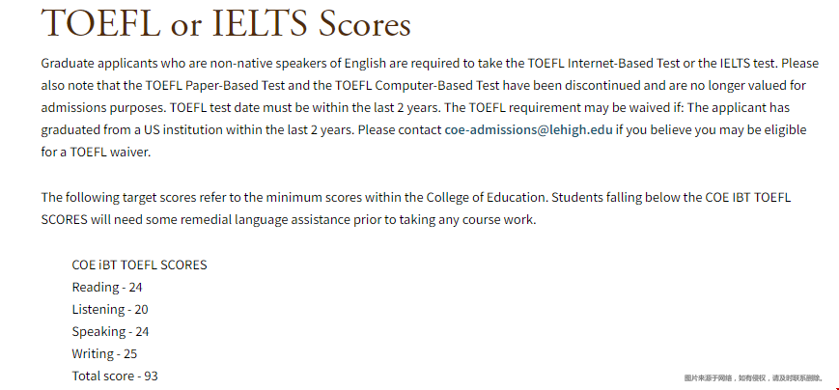
Task: Click the Reading - 24 score line
Action: pyautogui.click(x=107, y=288)
